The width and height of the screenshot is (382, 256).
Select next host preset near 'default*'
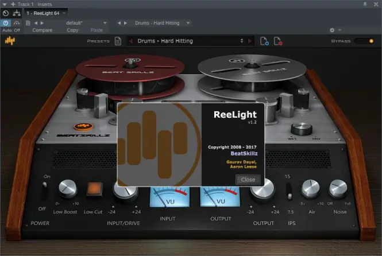click(42, 23)
